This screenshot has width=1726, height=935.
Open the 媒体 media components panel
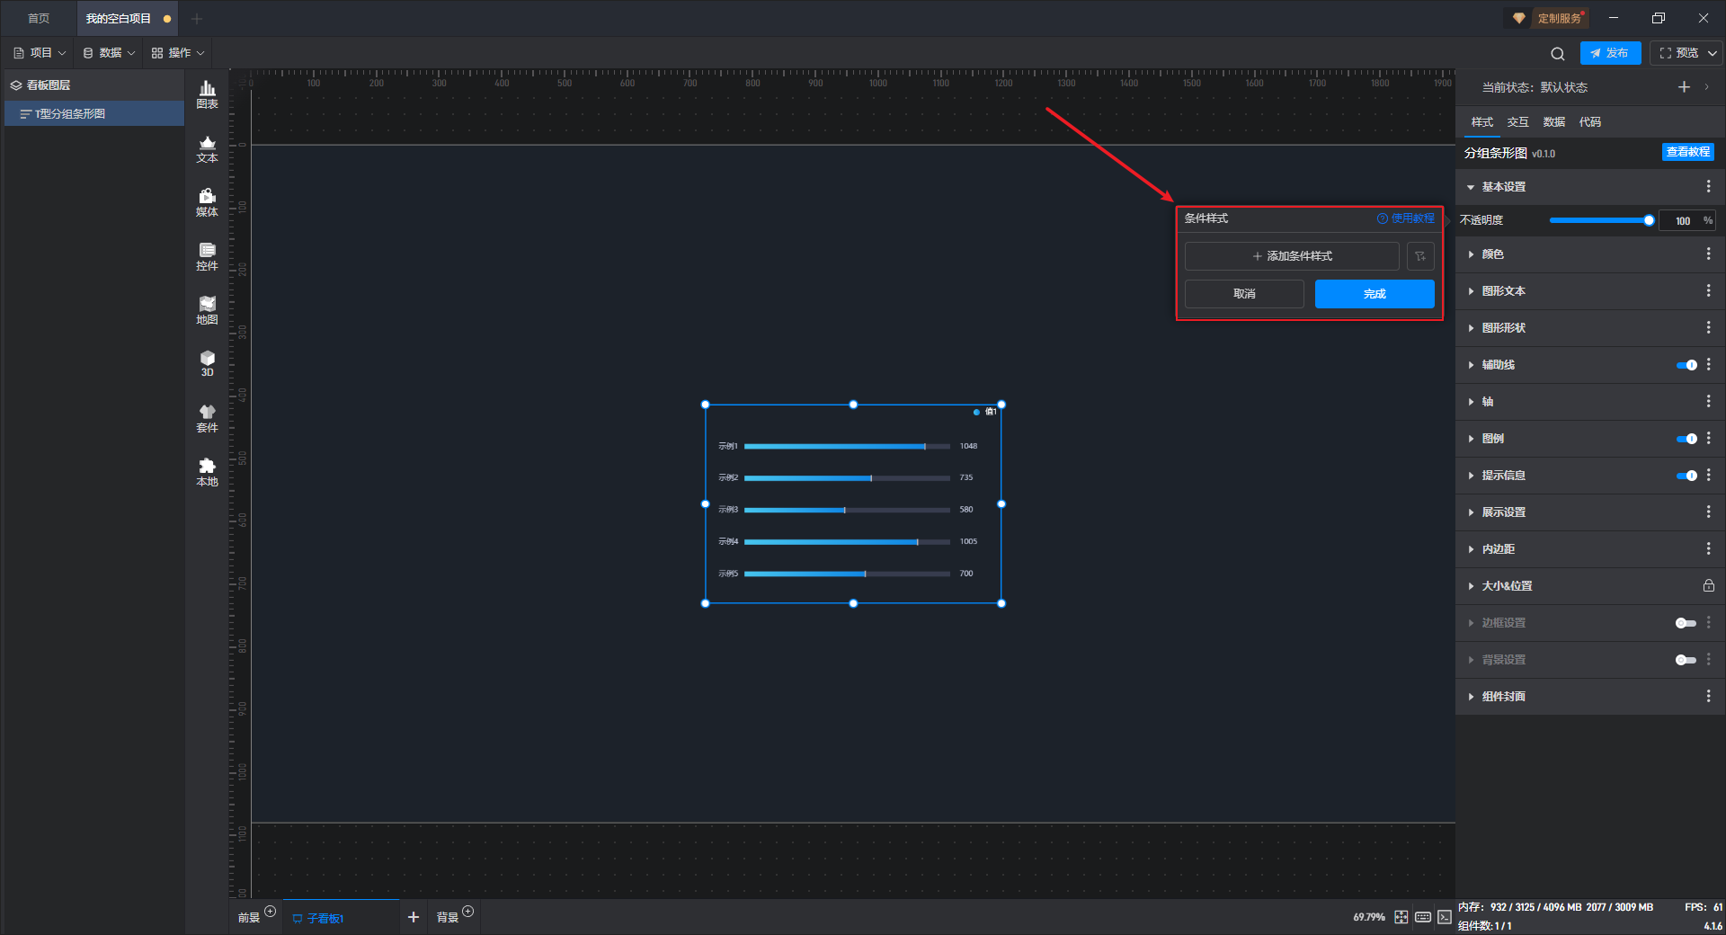point(207,202)
